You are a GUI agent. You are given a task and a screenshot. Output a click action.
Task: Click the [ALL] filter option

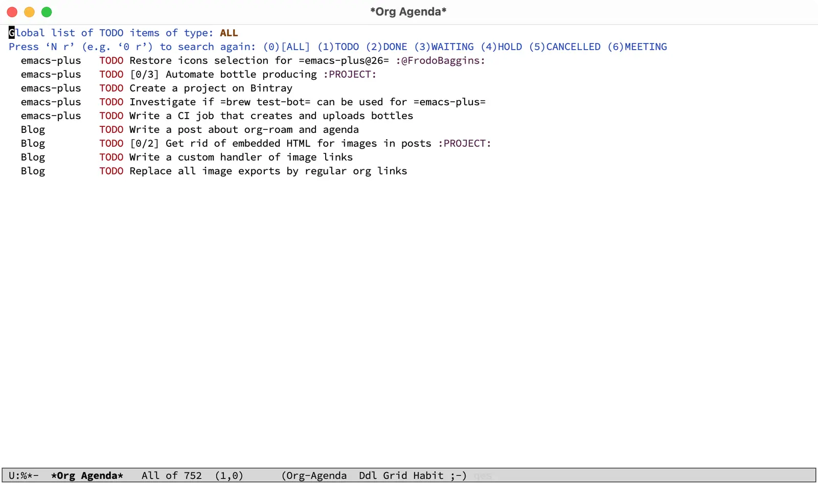(x=296, y=47)
